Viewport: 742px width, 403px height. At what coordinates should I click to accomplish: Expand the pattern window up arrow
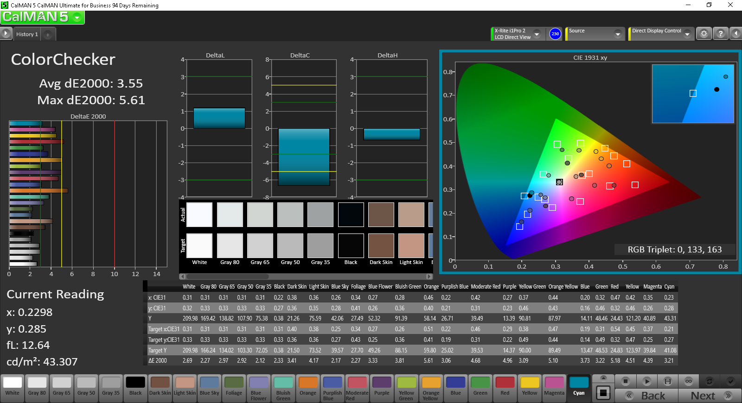coord(603,379)
